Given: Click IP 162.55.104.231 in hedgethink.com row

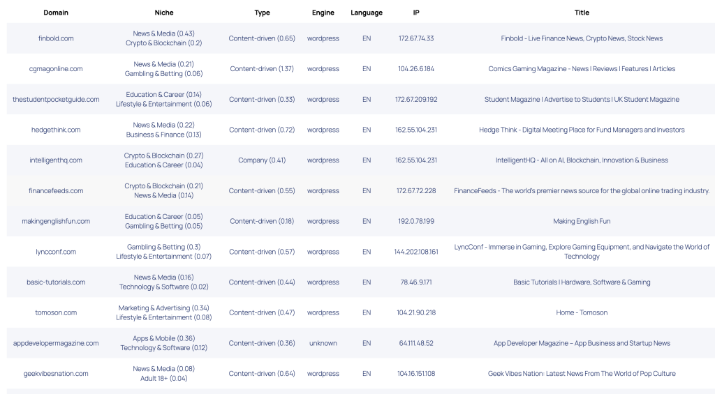Looking at the screenshot, I should click(x=416, y=130).
